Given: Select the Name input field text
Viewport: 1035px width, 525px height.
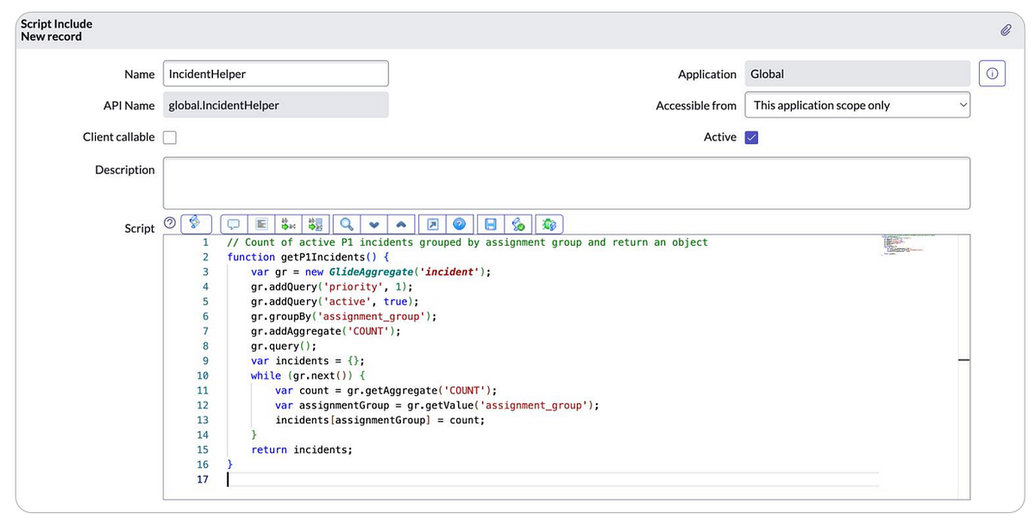Looking at the screenshot, I should 274,73.
